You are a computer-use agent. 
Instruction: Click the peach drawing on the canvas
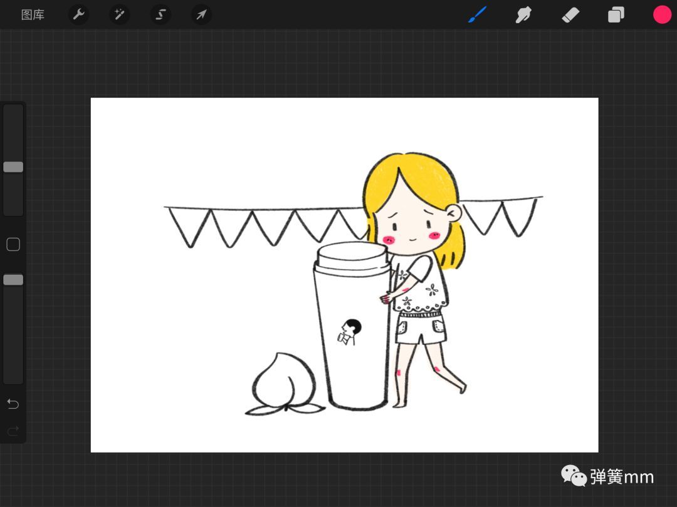click(284, 384)
